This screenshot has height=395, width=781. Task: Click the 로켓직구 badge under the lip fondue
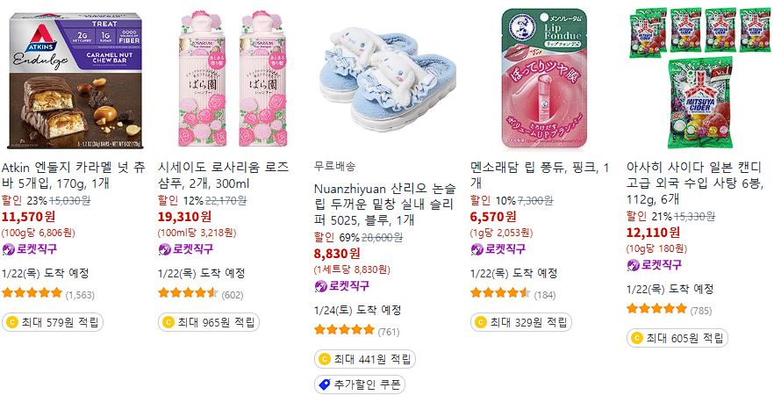pyautogui.click(x=498, y=249)
